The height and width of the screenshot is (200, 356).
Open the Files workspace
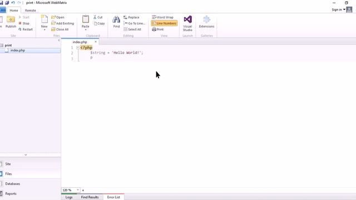pos(8,174)
